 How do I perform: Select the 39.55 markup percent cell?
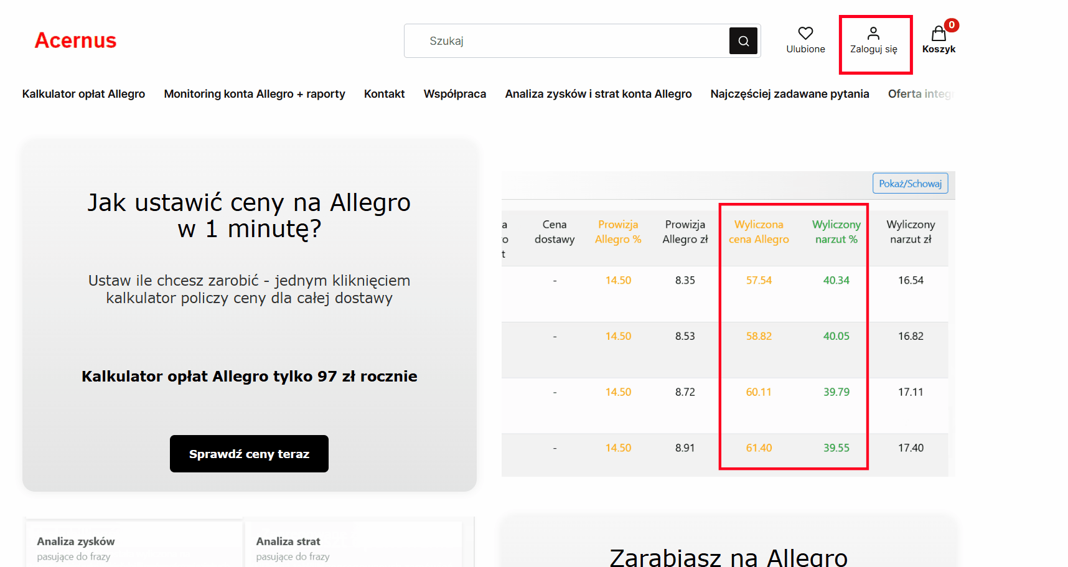tap(836, 448)
